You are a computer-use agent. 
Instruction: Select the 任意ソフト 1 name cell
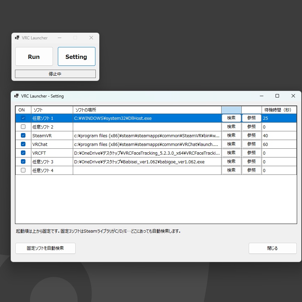pos(52,118)
